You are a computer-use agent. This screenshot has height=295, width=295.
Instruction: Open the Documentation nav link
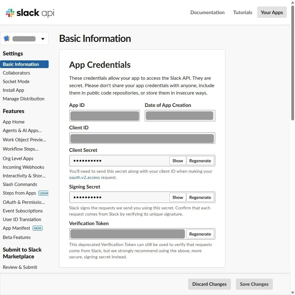tap(207, 12)
